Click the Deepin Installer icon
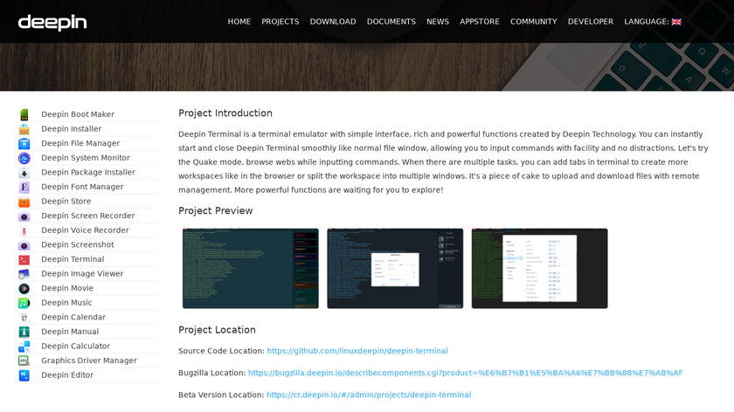The width and height of the screenshot is (734, 412). click(24, 128)
